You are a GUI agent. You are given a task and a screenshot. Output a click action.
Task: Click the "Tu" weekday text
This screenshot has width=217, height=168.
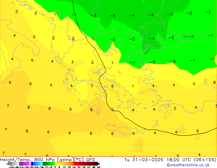127,160
